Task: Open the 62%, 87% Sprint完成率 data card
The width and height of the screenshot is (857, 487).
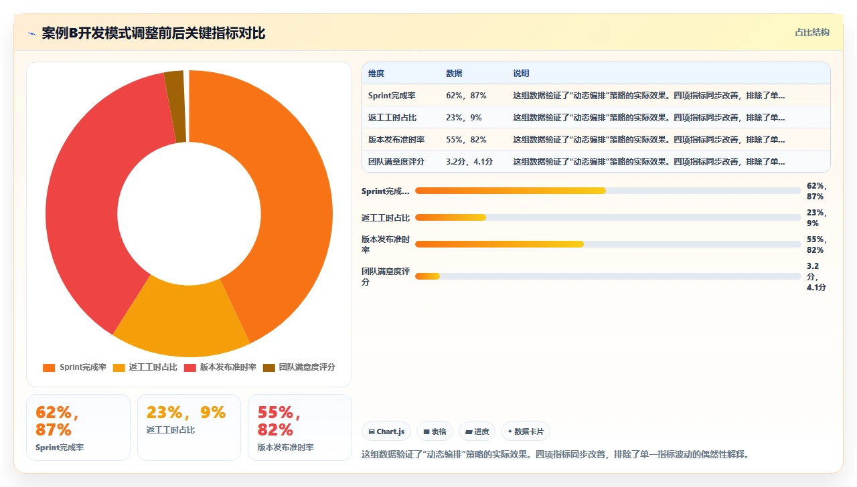Action: pos(78,427)
